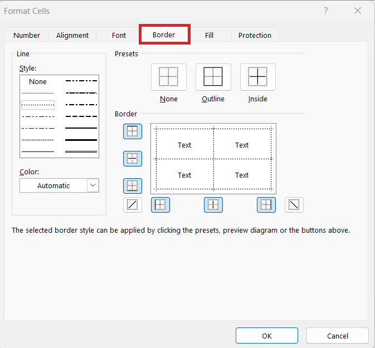Toggle the diagonal down border button

(x=294, y=205)
